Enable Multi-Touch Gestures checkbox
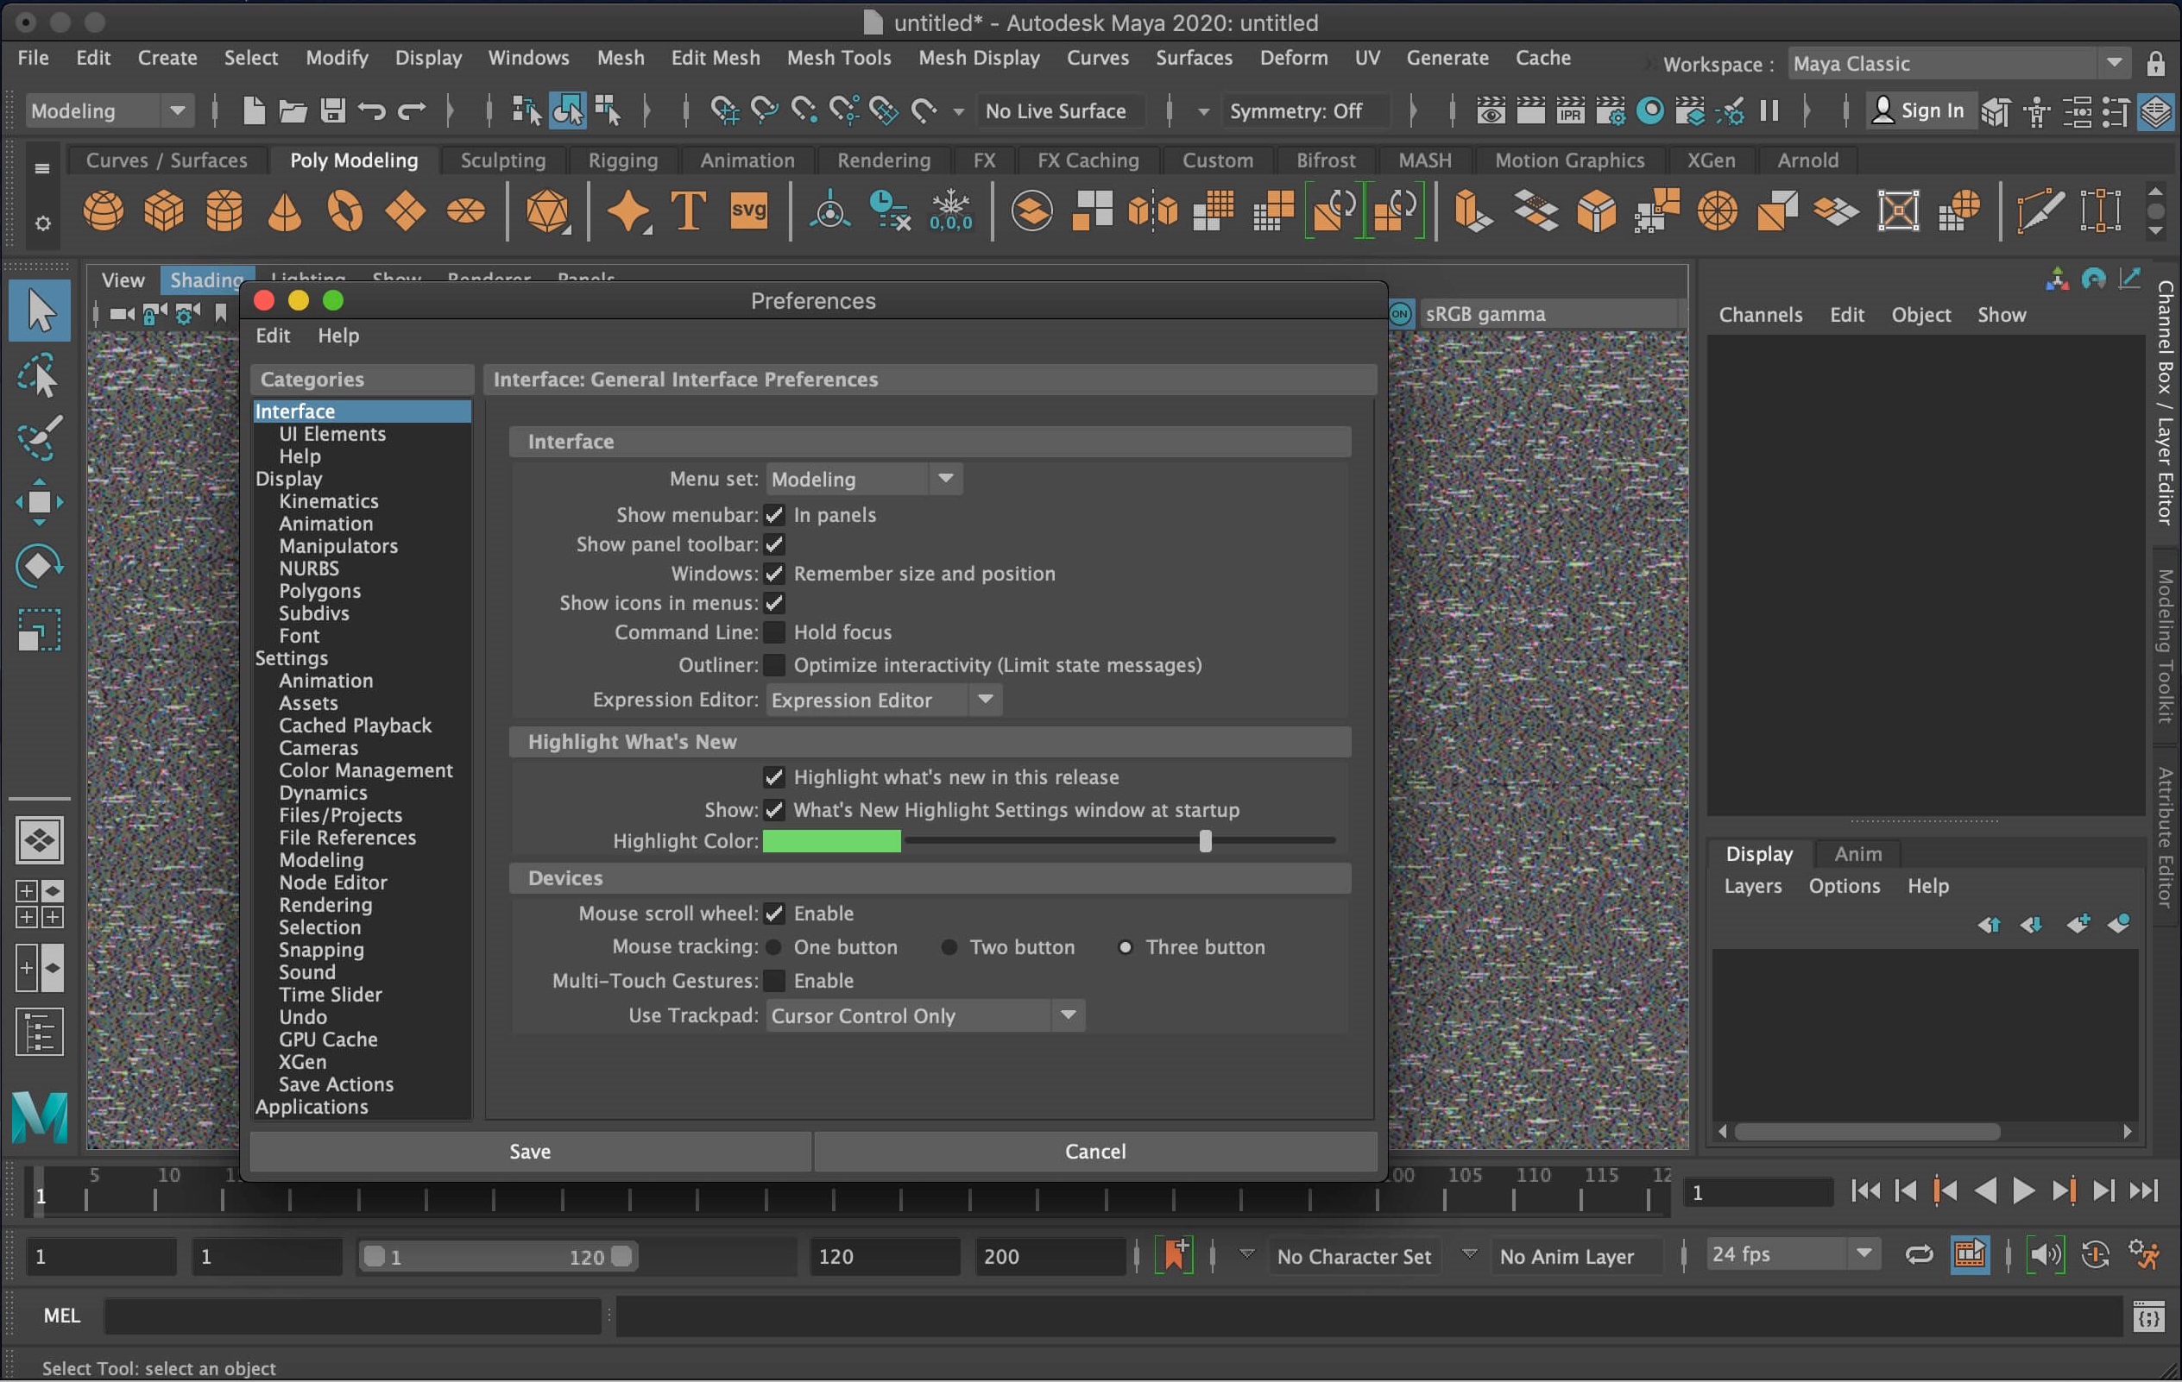The width and height of the screenshot is (2182, 1382). click(774, 981)
